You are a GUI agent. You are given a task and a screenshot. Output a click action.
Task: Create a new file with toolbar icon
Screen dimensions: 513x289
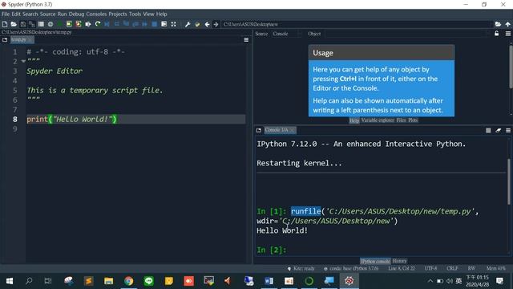click(5, 24)
